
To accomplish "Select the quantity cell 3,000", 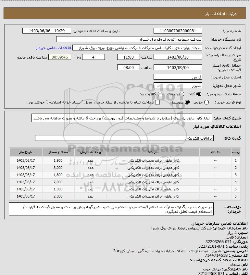I will pos(58,168).
